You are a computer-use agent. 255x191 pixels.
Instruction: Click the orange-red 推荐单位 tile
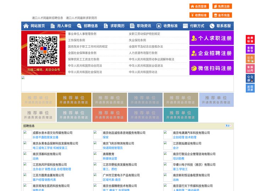click(109, 115)
